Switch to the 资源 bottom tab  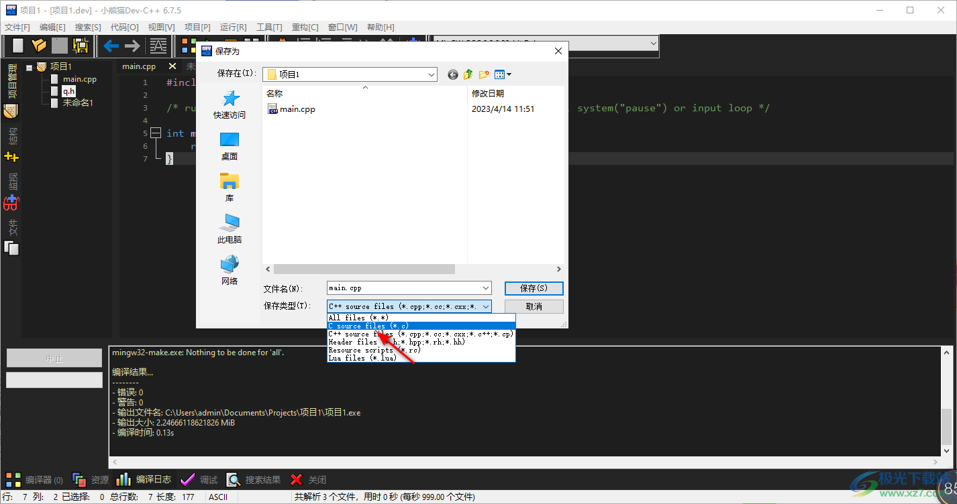point(91,480)
